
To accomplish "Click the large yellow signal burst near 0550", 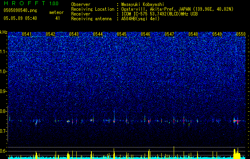I will coord(237,153).
